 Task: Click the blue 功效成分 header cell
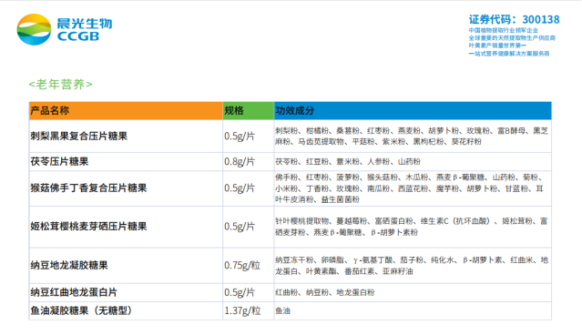413,110
